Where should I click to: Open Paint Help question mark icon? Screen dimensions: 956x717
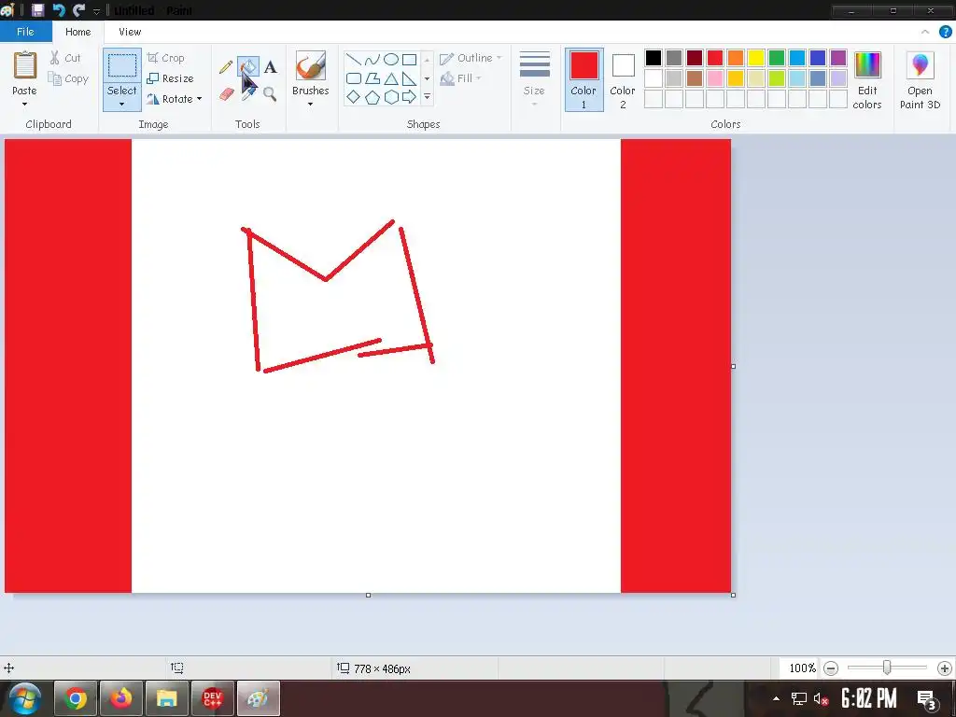point(945,32)
